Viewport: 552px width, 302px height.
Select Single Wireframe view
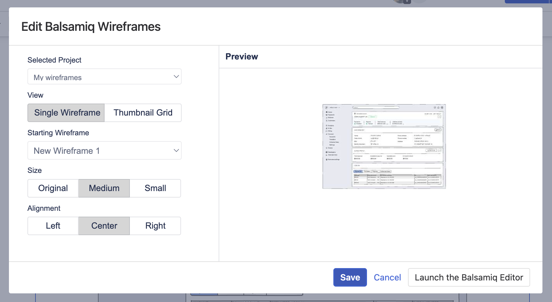(x=66, y=113)
